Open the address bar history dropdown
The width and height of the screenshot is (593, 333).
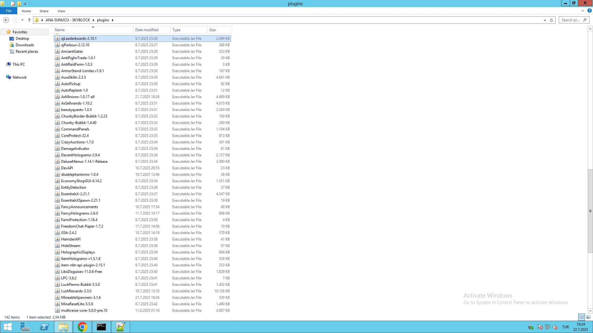(545, 20)
